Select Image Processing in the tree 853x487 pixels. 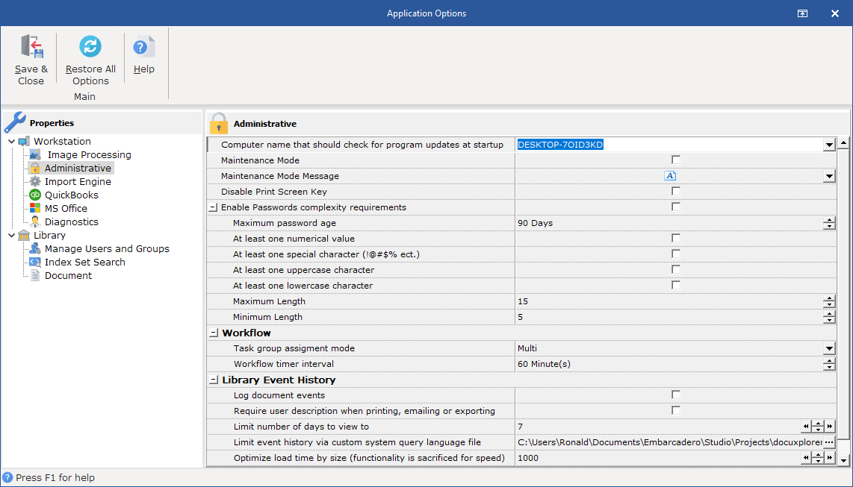point(89,154)
